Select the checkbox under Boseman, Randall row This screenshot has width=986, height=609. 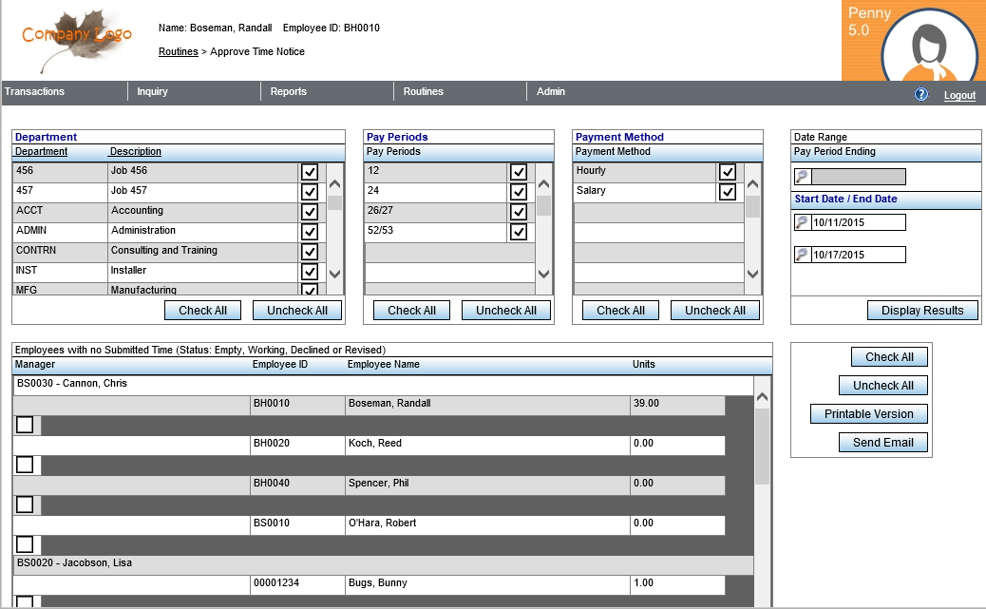click(x=25, y=425)
